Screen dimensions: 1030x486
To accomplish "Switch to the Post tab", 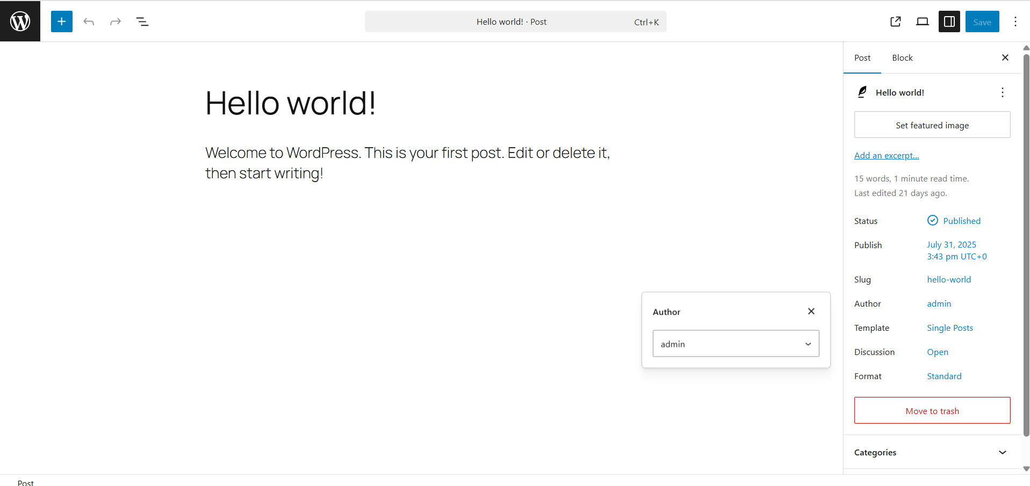I will (x=862, y=57).
